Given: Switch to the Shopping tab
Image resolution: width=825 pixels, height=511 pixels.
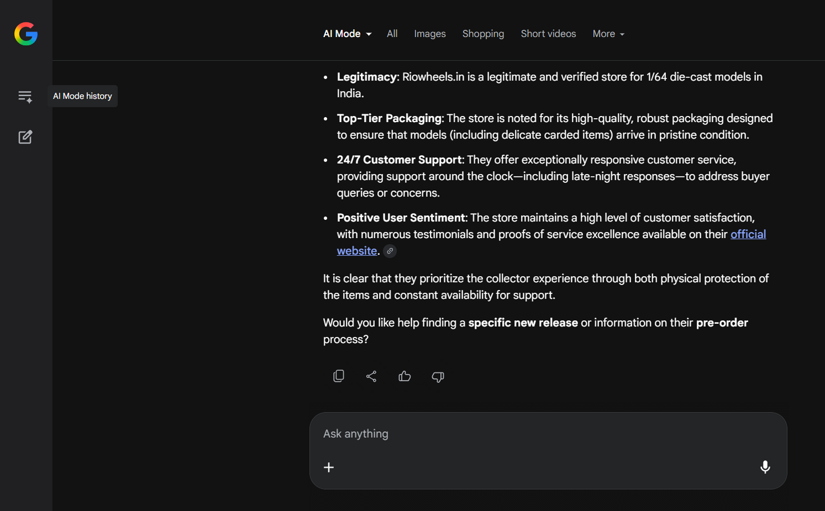Looking at the screenshot, I should 483,34.
